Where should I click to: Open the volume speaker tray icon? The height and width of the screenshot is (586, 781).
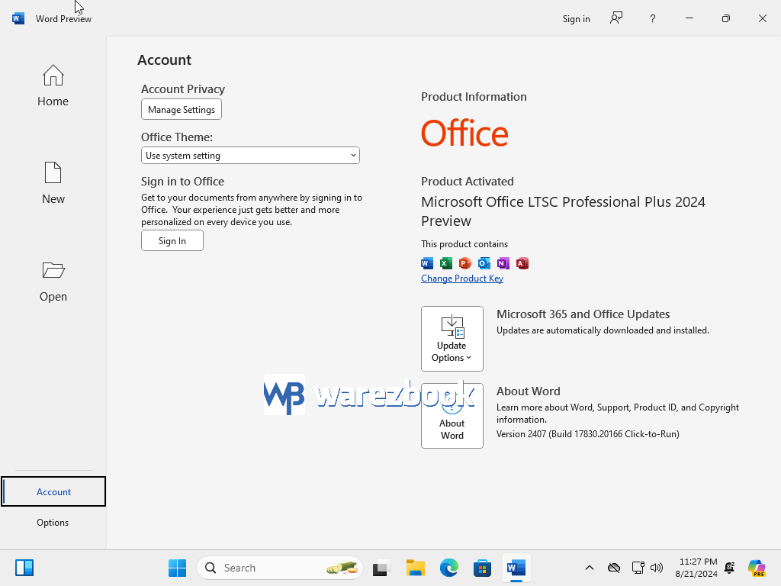click(657, 568)
